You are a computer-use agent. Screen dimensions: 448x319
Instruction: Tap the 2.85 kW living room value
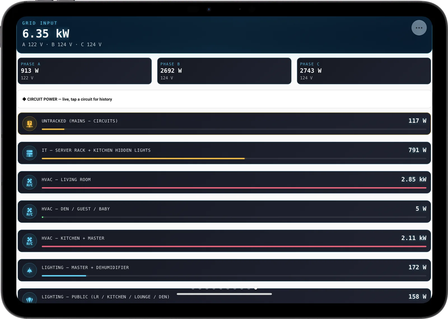click(x=414, y=179)
